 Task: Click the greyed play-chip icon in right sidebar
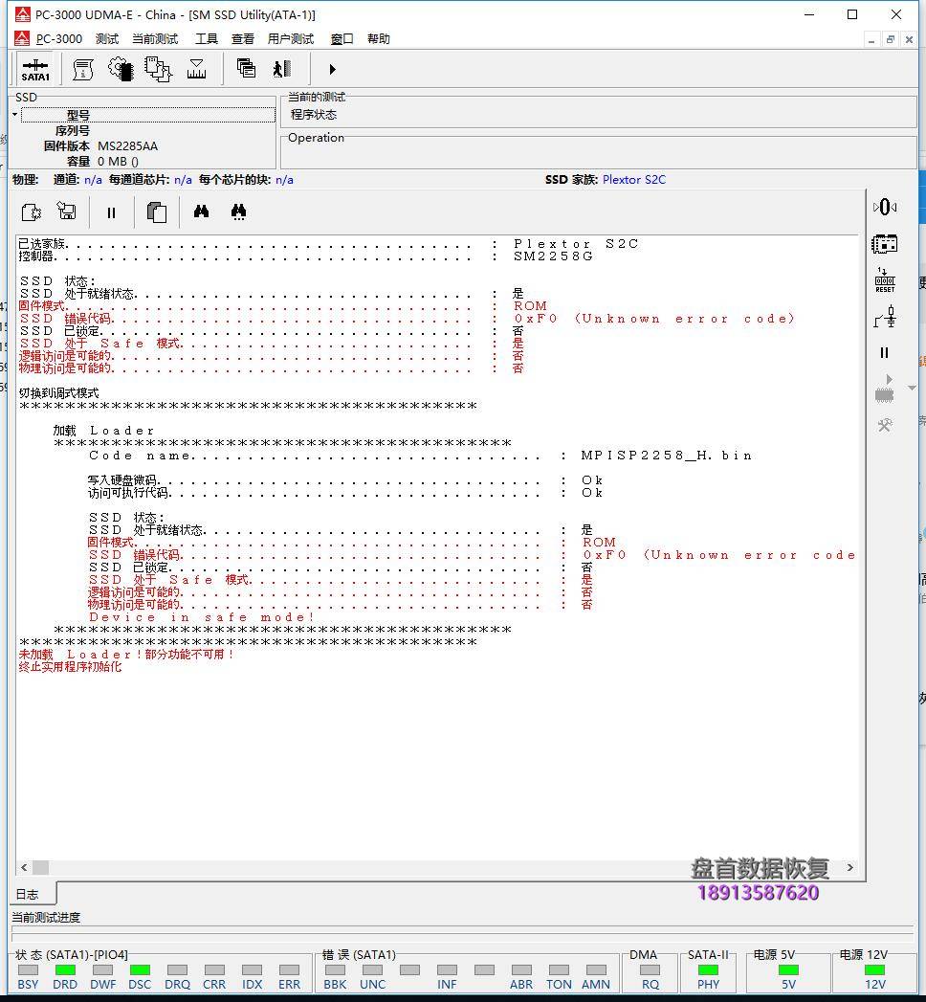pyautogui.click(x=885, y=390)
